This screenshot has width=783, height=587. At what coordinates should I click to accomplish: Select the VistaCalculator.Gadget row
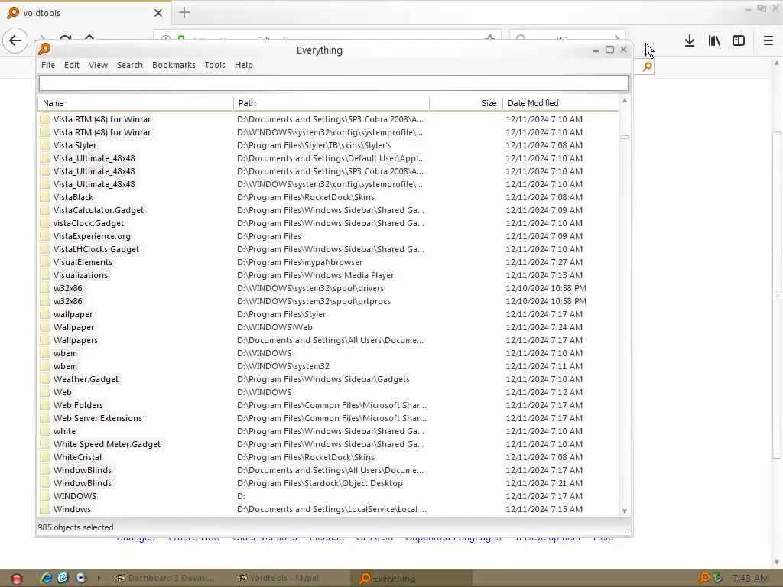click(x=329, y=210)
